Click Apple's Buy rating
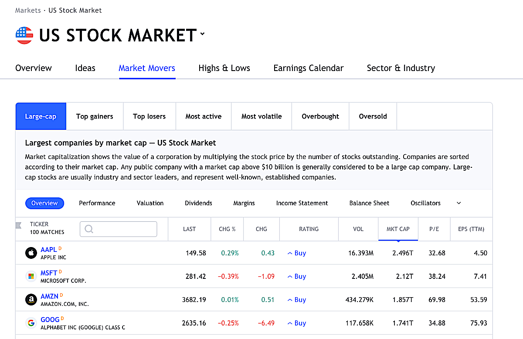 297,253
